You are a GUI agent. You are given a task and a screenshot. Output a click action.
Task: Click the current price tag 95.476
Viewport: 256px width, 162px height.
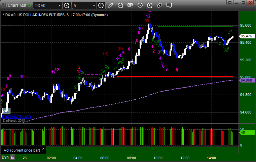(247, 36)
